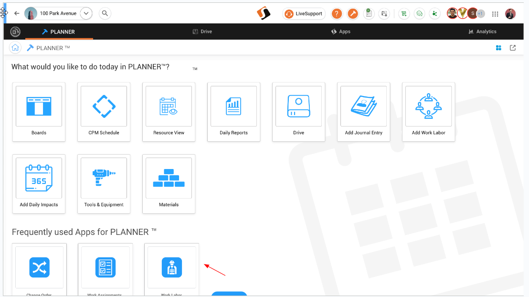Go back with the left arrow
Screen dimensions: 529x297
click(x=17, y=13)
